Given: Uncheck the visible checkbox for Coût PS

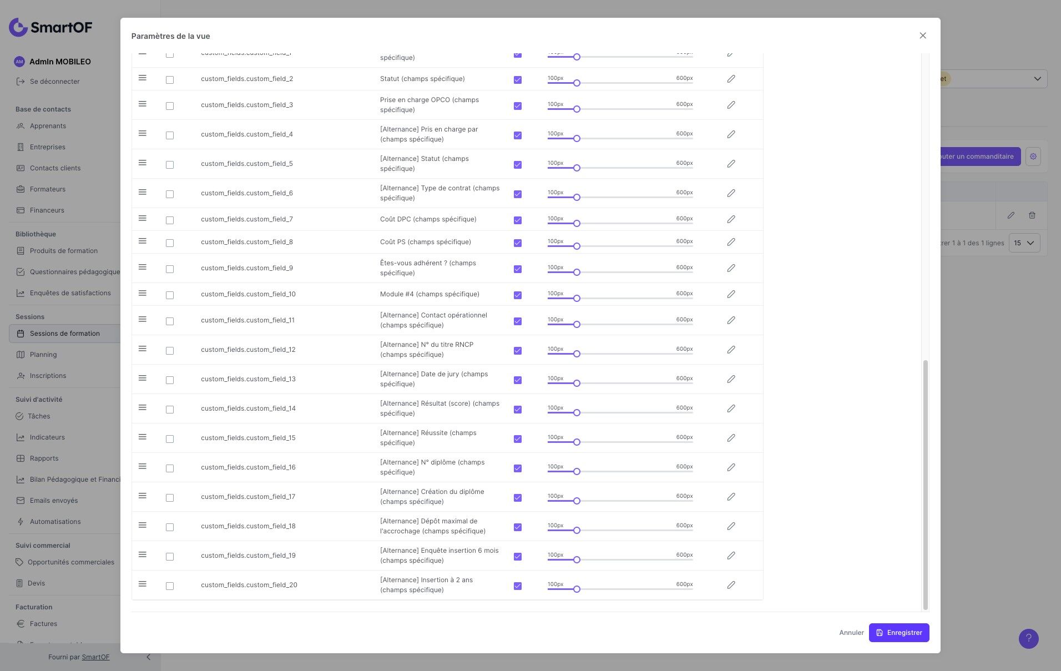Looking at the screenshot, I should point(518,243).
